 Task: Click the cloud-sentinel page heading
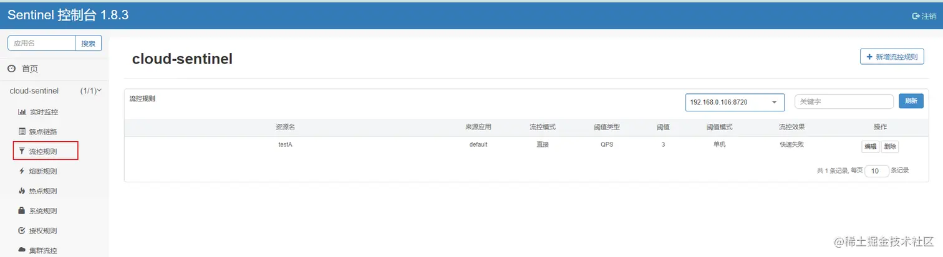(x=182, y=59)
